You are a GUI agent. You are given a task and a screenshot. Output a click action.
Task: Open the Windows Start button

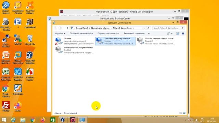click(x=4, y=120)
